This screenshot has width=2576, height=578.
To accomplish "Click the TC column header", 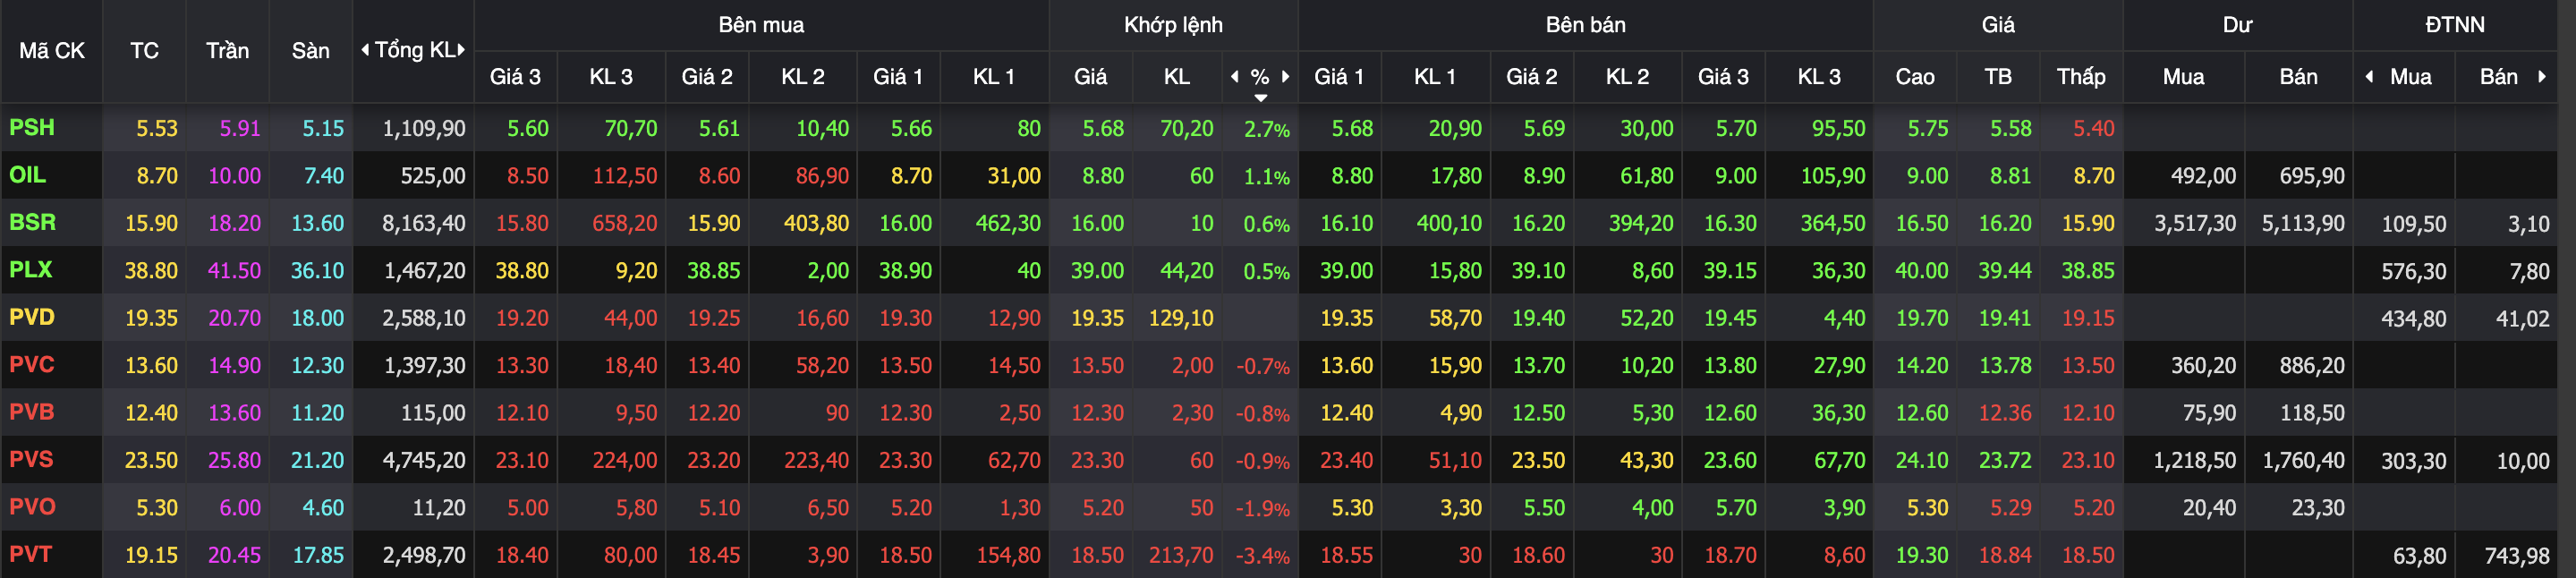I will pyautogui.click(x=144, y=50).
